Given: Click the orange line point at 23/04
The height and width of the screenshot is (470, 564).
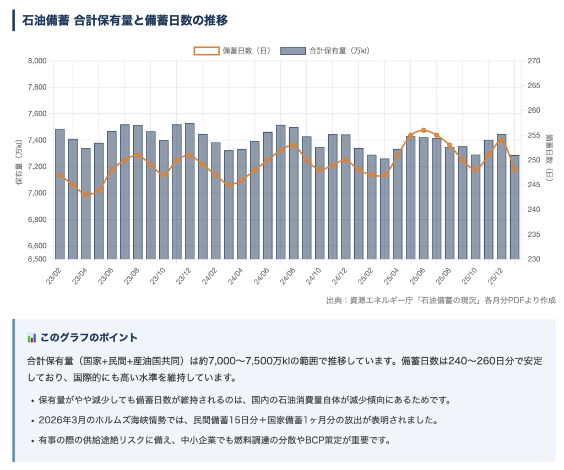Looking at the screenshot, I should tap(86, 195).
